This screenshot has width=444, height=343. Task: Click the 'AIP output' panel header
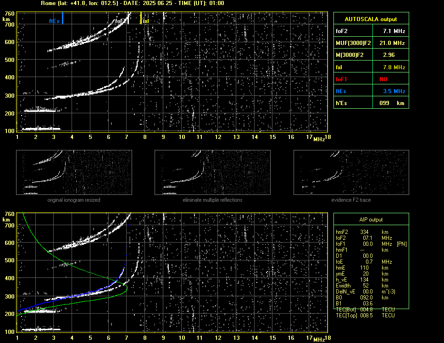pos(371,220)
